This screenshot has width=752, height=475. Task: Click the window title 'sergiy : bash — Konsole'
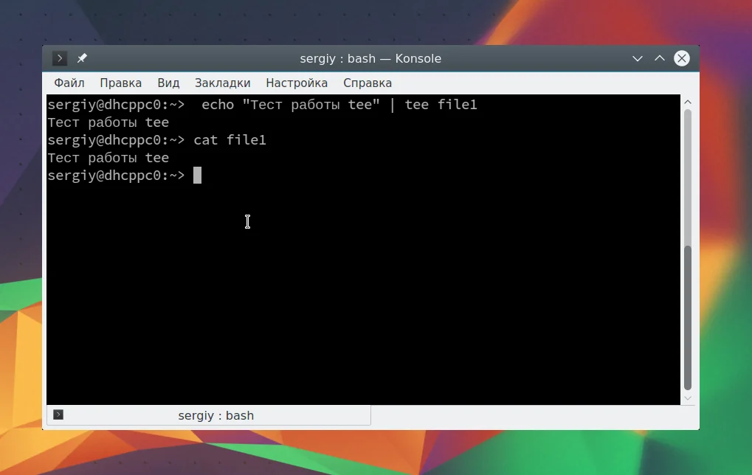[370, 58]
